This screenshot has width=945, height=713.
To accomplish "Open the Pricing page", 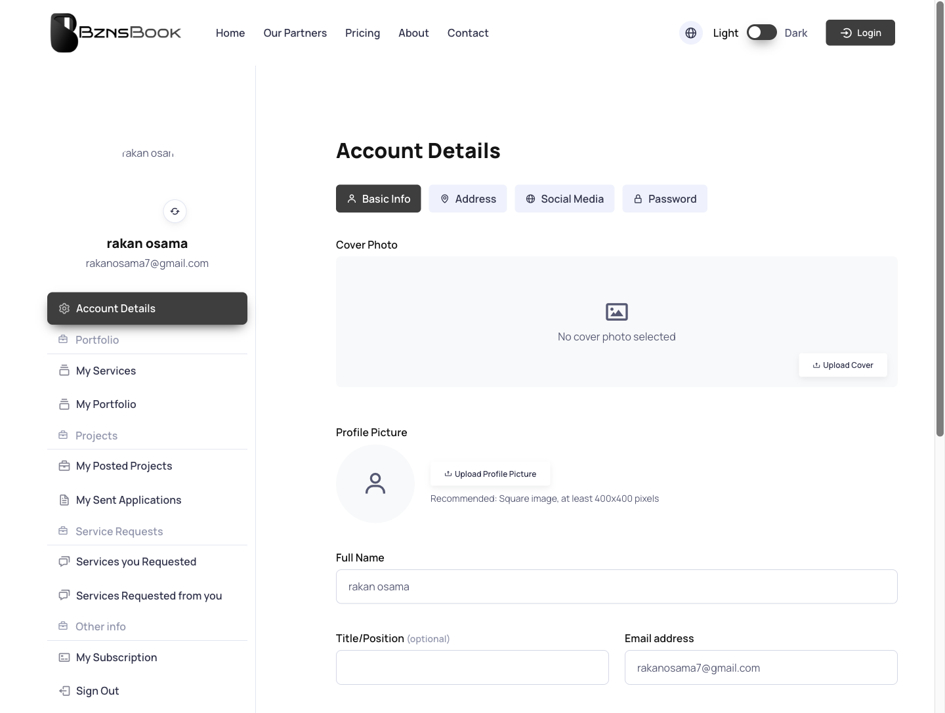I will 363,33.
